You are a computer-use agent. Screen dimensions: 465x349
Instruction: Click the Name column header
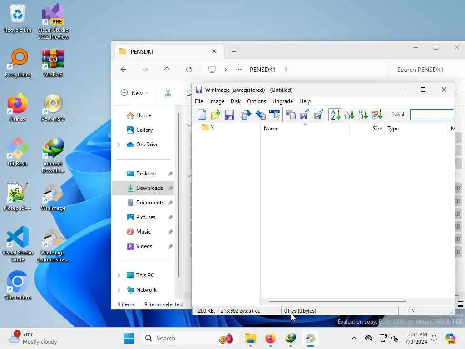click(x=305, y=129)
